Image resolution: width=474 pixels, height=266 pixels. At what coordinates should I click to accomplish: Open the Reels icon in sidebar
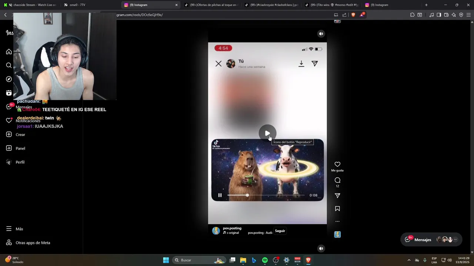pos(9,93)
